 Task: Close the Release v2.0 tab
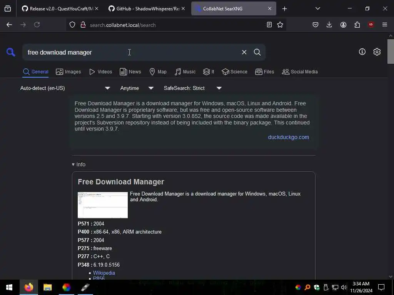pyautogui.click(x=97, y=8)
